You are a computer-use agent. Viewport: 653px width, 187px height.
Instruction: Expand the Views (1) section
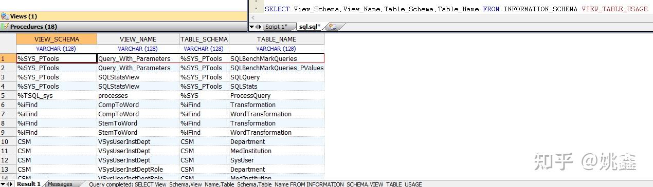(x=123, y=16)
